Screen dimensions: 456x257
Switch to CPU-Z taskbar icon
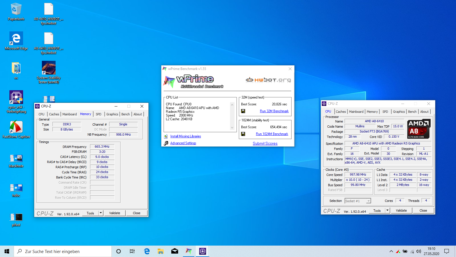tap(202, 251)
